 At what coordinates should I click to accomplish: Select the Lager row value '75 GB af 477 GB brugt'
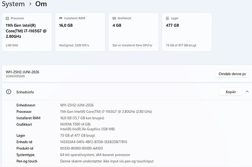[x=78, y=136]
